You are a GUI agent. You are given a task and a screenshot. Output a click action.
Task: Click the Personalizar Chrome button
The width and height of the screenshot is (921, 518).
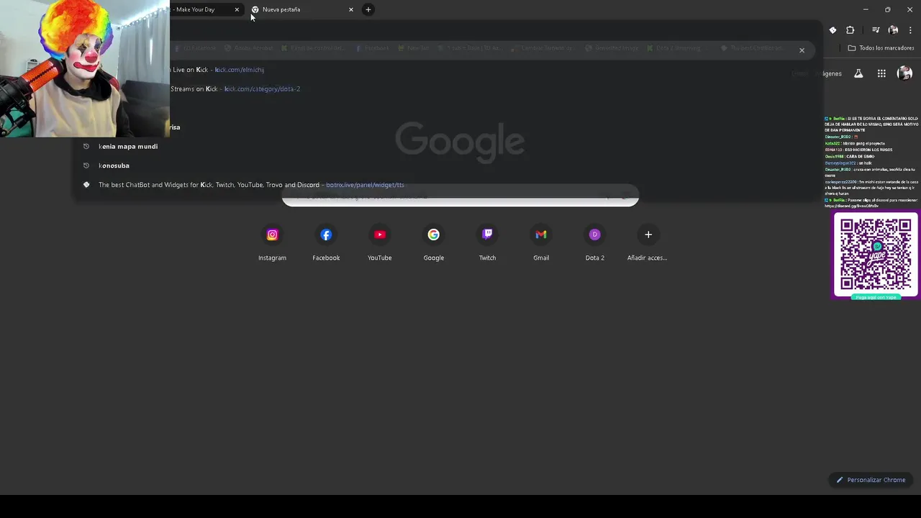point(870,480)
